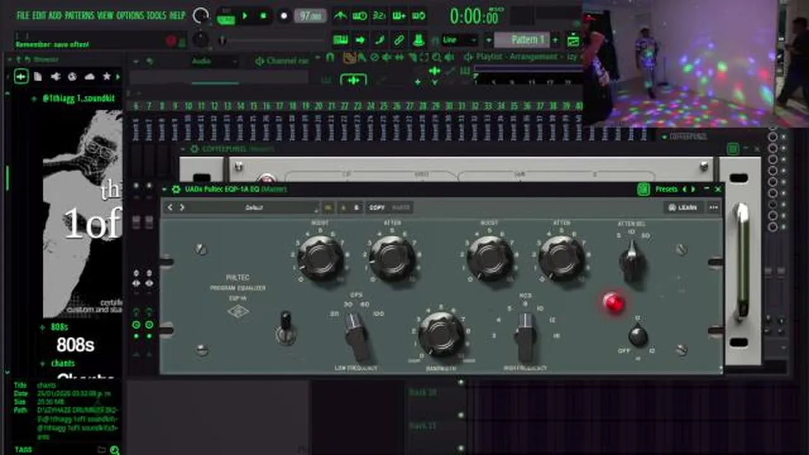Click the folder icon next to search
This screenshot has height=455, width=809.
click(x=102, y=450)
